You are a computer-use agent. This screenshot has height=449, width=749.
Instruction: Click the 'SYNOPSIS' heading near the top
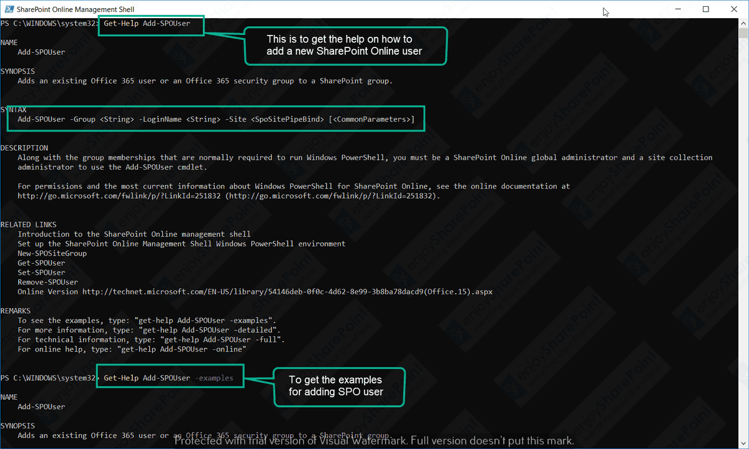18,71
